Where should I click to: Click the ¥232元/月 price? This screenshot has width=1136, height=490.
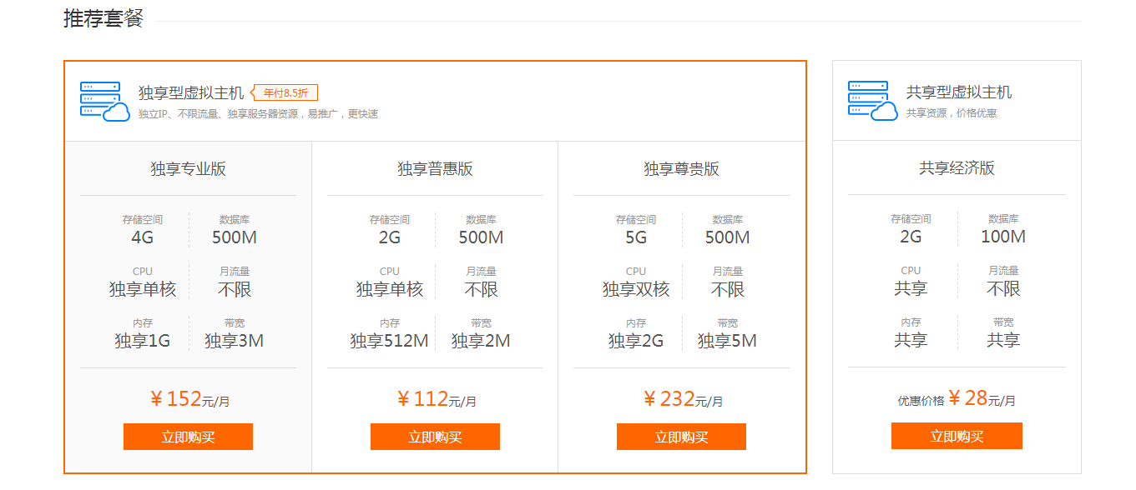tap(682, 399)
